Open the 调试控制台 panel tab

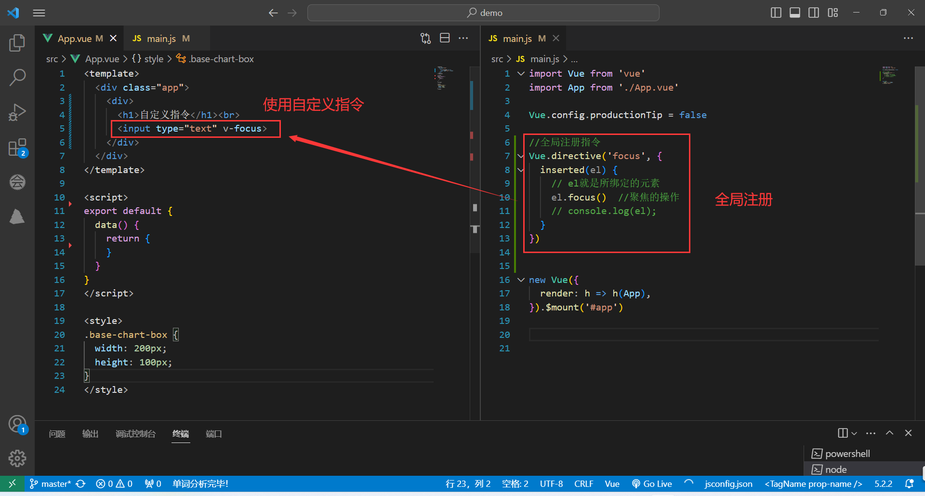click(135, 434)
